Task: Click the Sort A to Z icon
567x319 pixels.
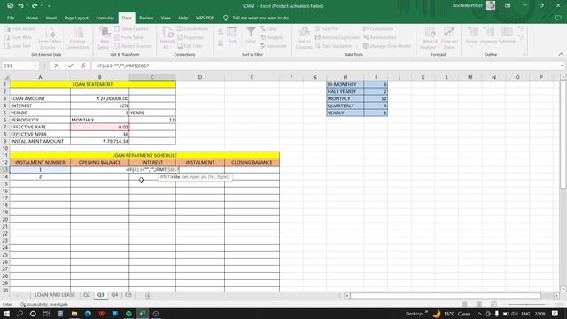Action: (x=221, y=32)
